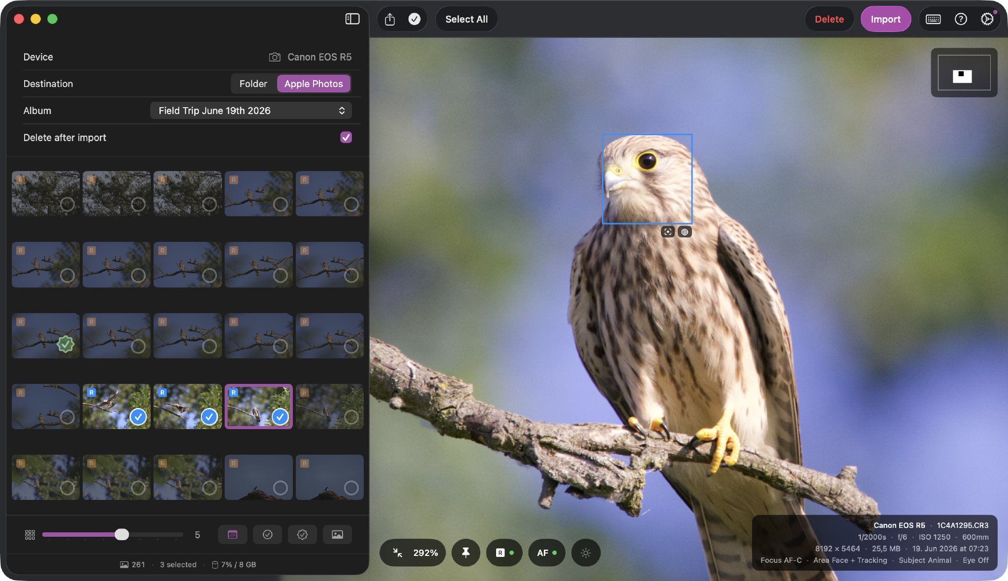
Task: Open the keyboard shortcuts icon
Action: click(933, 19)
